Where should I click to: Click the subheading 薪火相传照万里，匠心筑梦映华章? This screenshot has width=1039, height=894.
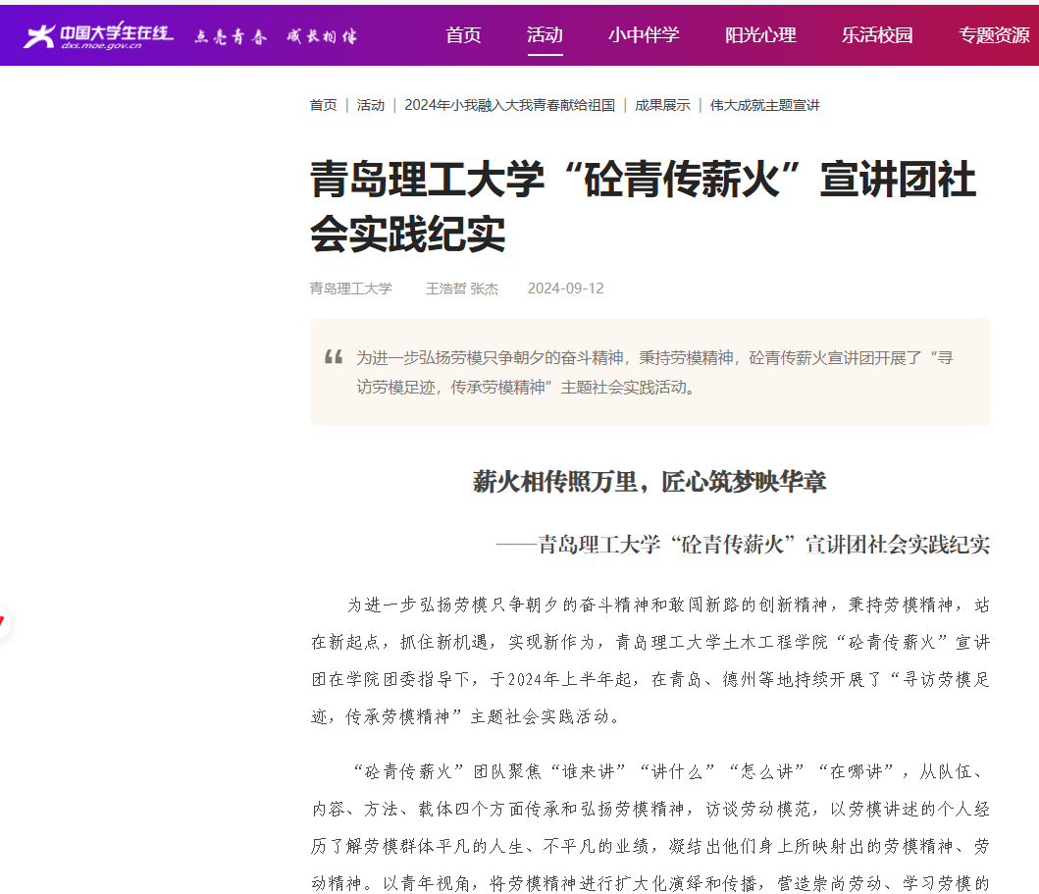[649, 482]
